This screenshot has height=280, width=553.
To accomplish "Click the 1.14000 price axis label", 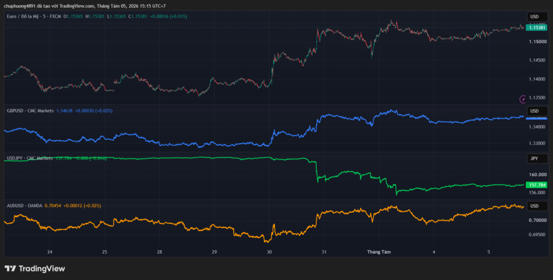I will coord(536,79).
